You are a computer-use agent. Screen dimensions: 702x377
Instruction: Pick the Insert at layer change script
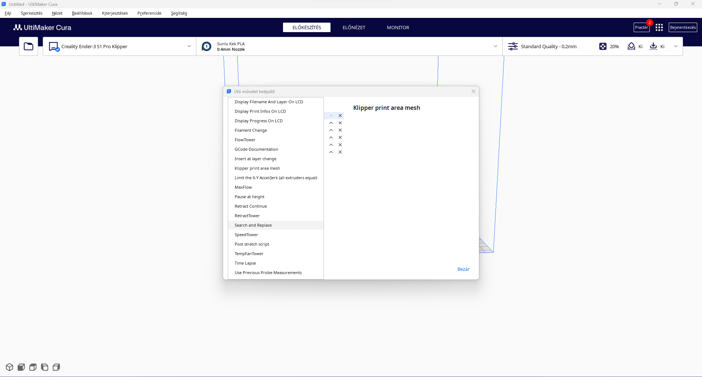pos(276,159)
